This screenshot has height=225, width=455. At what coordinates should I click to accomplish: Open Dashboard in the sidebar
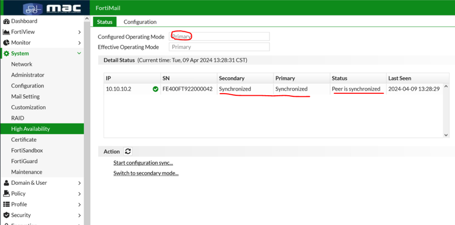24,21
